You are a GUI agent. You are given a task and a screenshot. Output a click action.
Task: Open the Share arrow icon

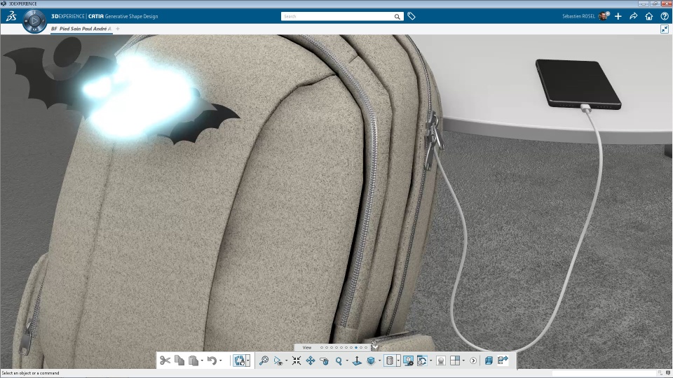click(634, 16)
